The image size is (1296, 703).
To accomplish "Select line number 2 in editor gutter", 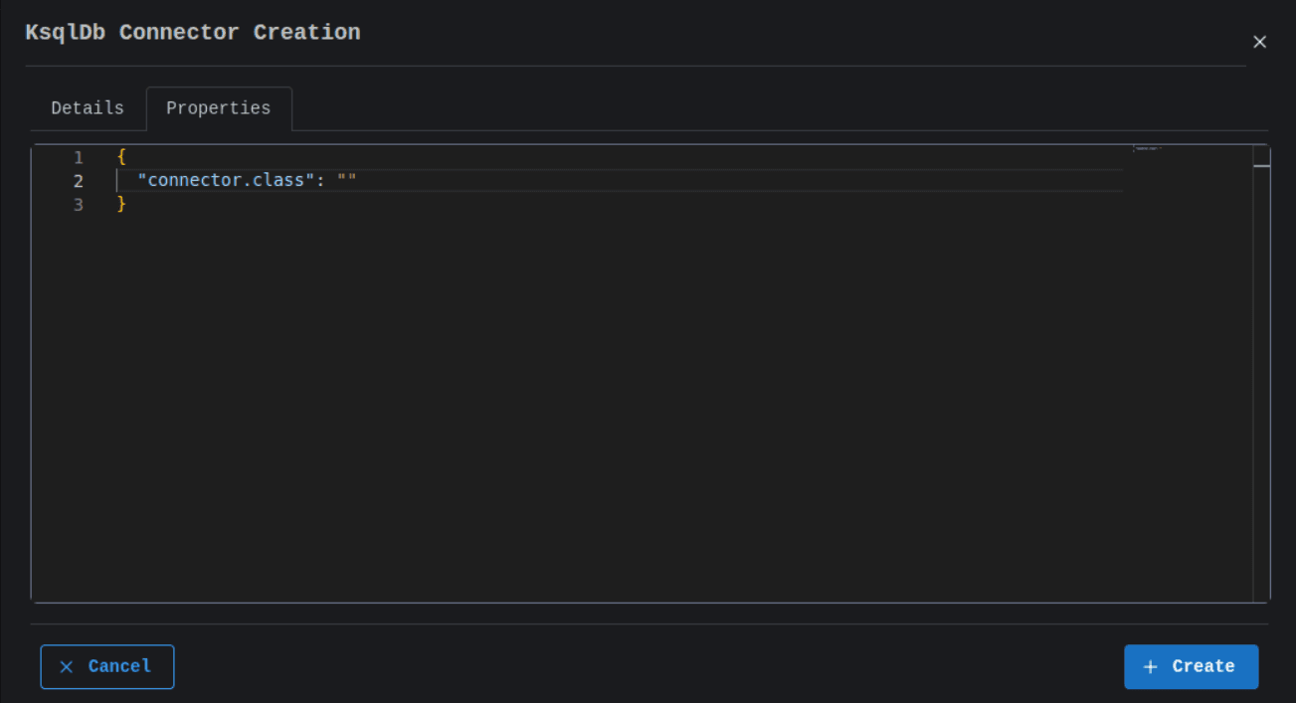I will [x=79, y=181].
